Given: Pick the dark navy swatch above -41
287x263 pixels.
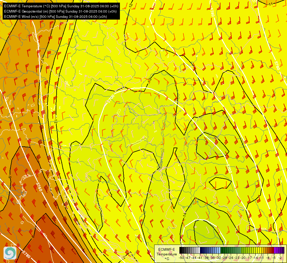Looking at the screenshot, I should (x=201, y=250).
